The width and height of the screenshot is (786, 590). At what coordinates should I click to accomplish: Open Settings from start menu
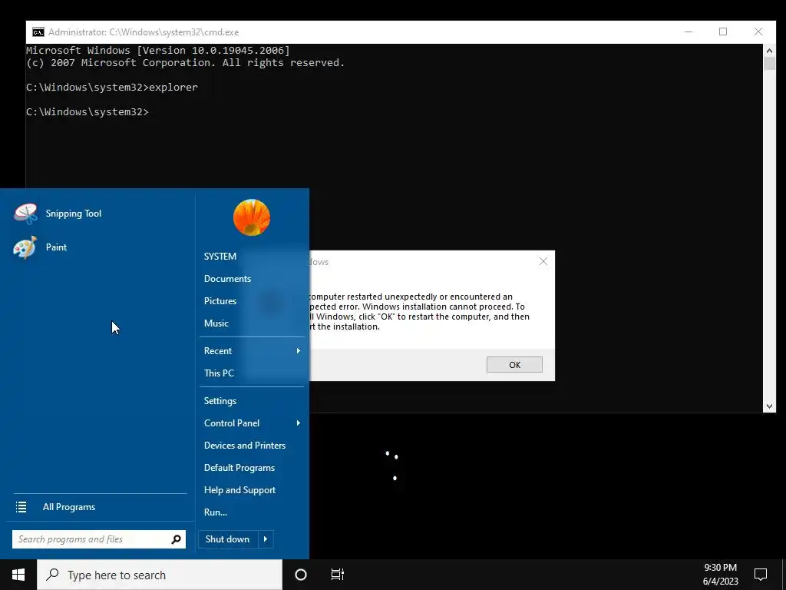(x=220, y=401)
